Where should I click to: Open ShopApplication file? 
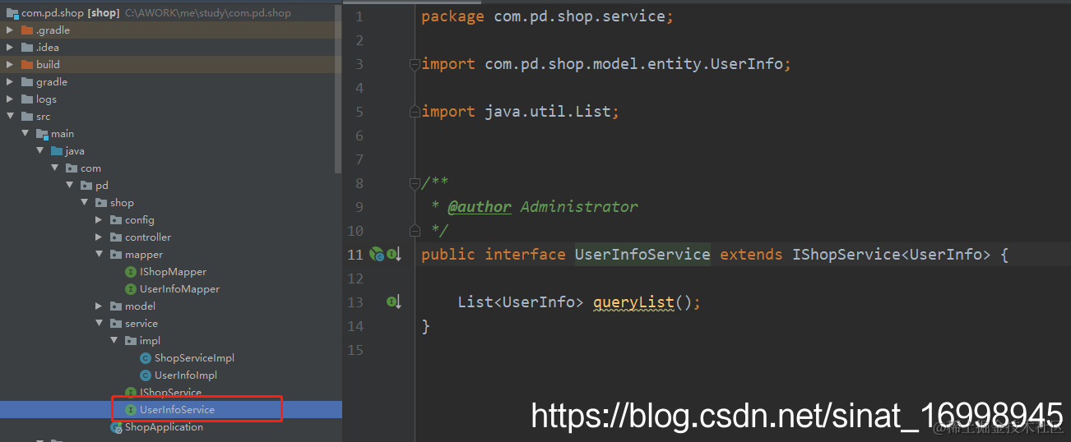(x=164, y=427)
